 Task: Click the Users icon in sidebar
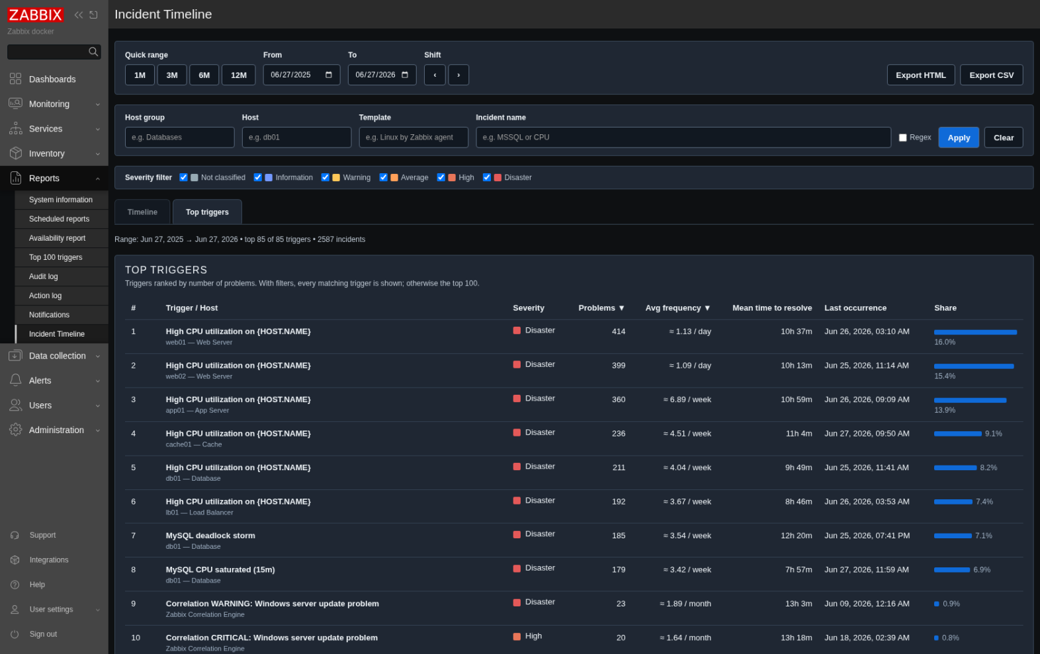tap(15, 405)
